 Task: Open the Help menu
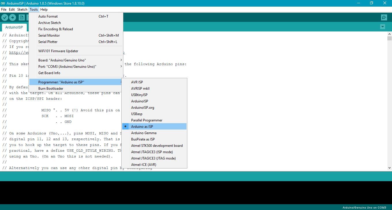(44, 9)
